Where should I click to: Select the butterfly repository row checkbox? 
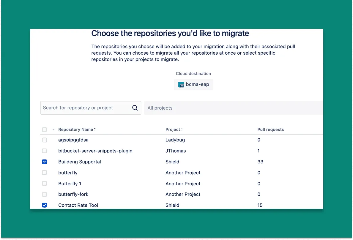tap(45, 173)
